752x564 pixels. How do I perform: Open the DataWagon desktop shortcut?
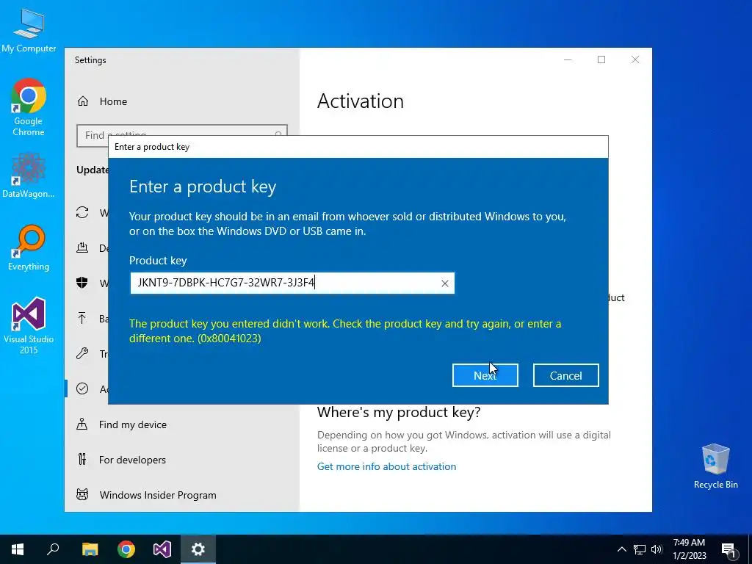pyautogui.click(x=29, y=176)
